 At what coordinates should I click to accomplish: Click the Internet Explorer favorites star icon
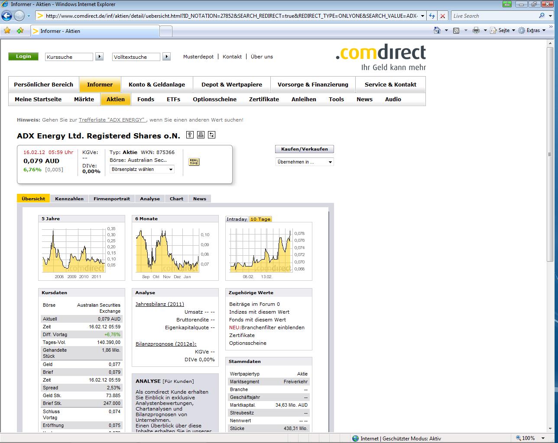7,31
